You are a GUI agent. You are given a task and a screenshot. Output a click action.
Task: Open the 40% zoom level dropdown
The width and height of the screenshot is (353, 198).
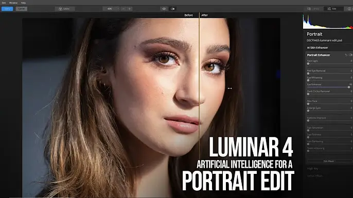tap(111, 9)
